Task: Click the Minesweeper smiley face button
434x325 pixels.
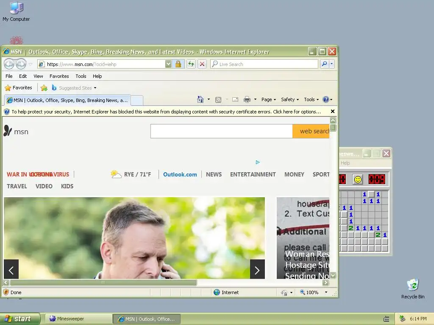Action: point(358,179)
